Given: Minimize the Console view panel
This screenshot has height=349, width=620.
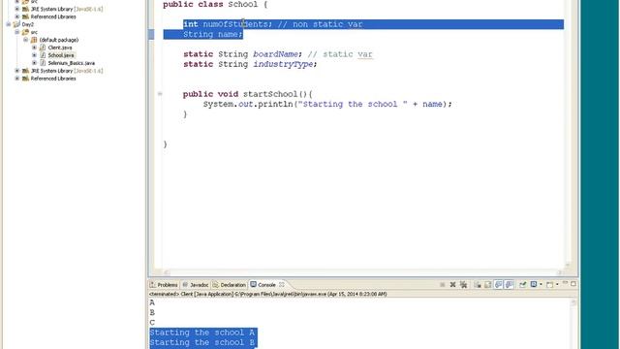Looking at the screenshot, I should pos(565,283).
